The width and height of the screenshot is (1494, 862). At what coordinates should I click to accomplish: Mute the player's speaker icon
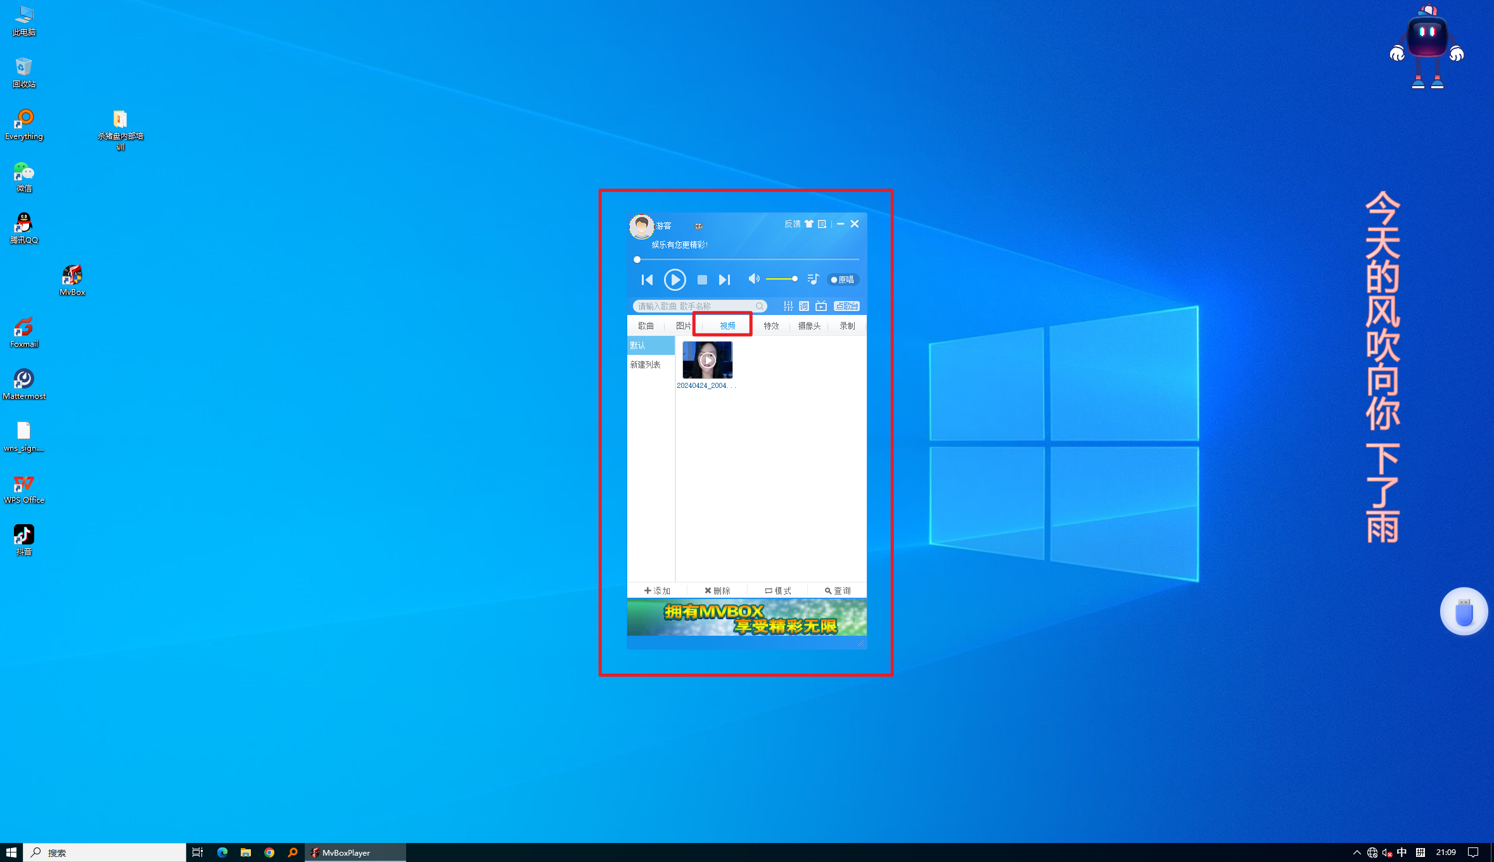(x=753, y=279)
